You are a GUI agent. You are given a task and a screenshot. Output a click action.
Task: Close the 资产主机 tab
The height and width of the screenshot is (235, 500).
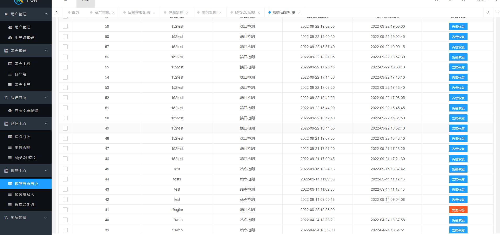click(113, 13)
